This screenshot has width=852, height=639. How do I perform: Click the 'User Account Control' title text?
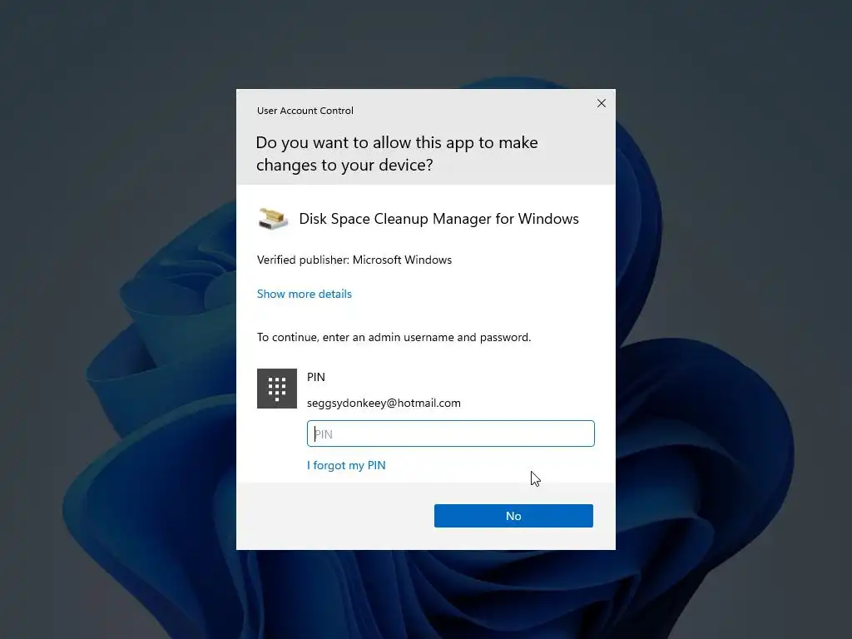point(305,111)
